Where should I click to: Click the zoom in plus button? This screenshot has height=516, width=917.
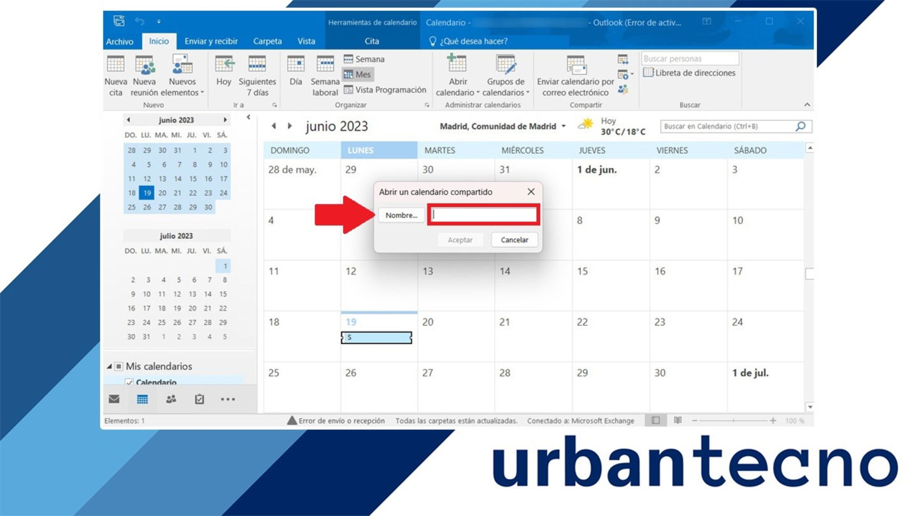click(x=773, y=420)
